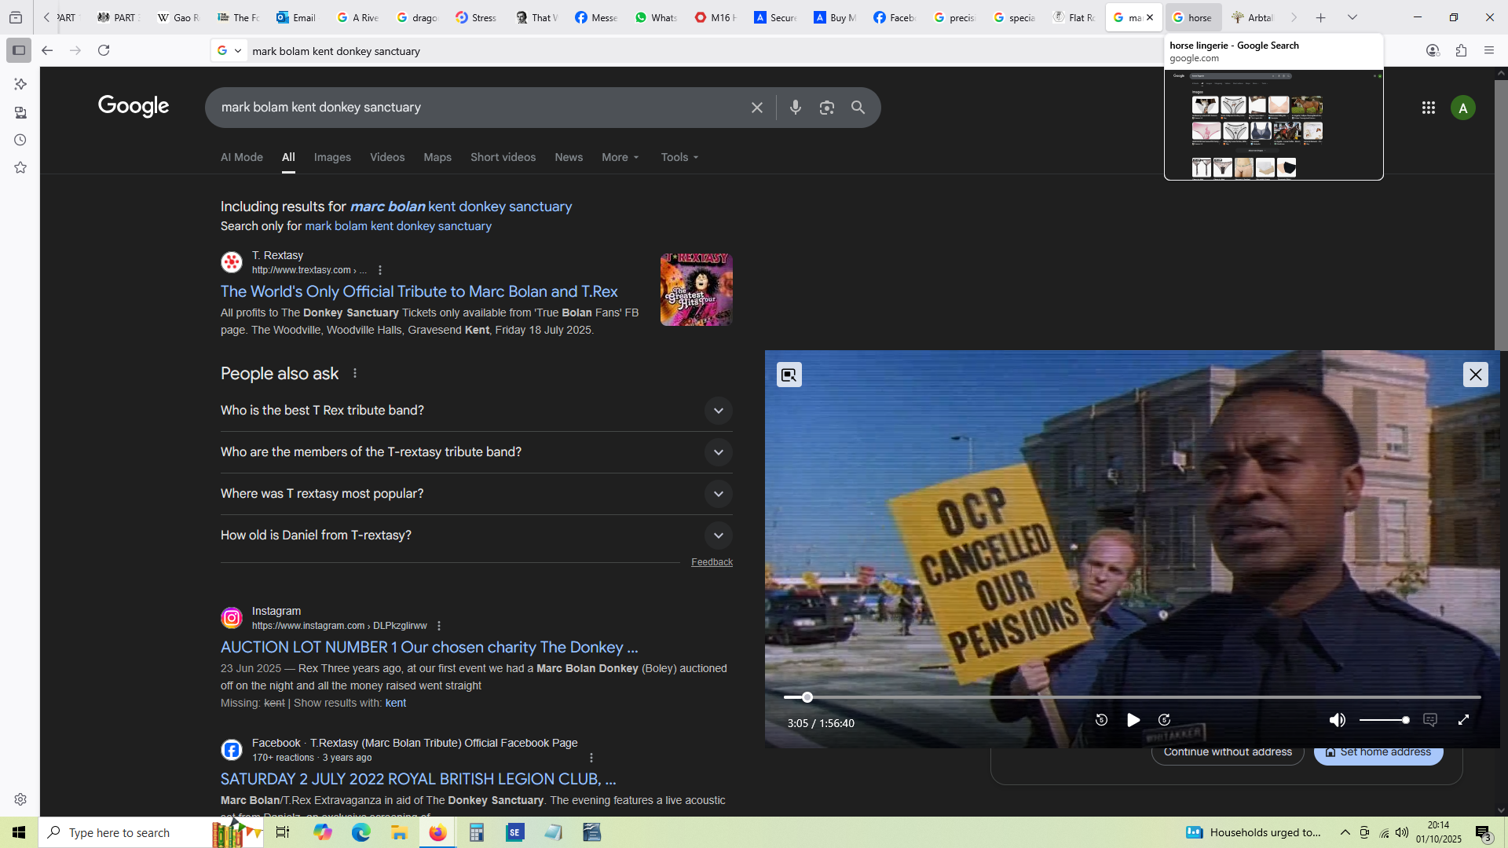Expand "How old is Daniel from T-rextasy?"
Viewport: 1508px width, 848px height.
point(718,535)
